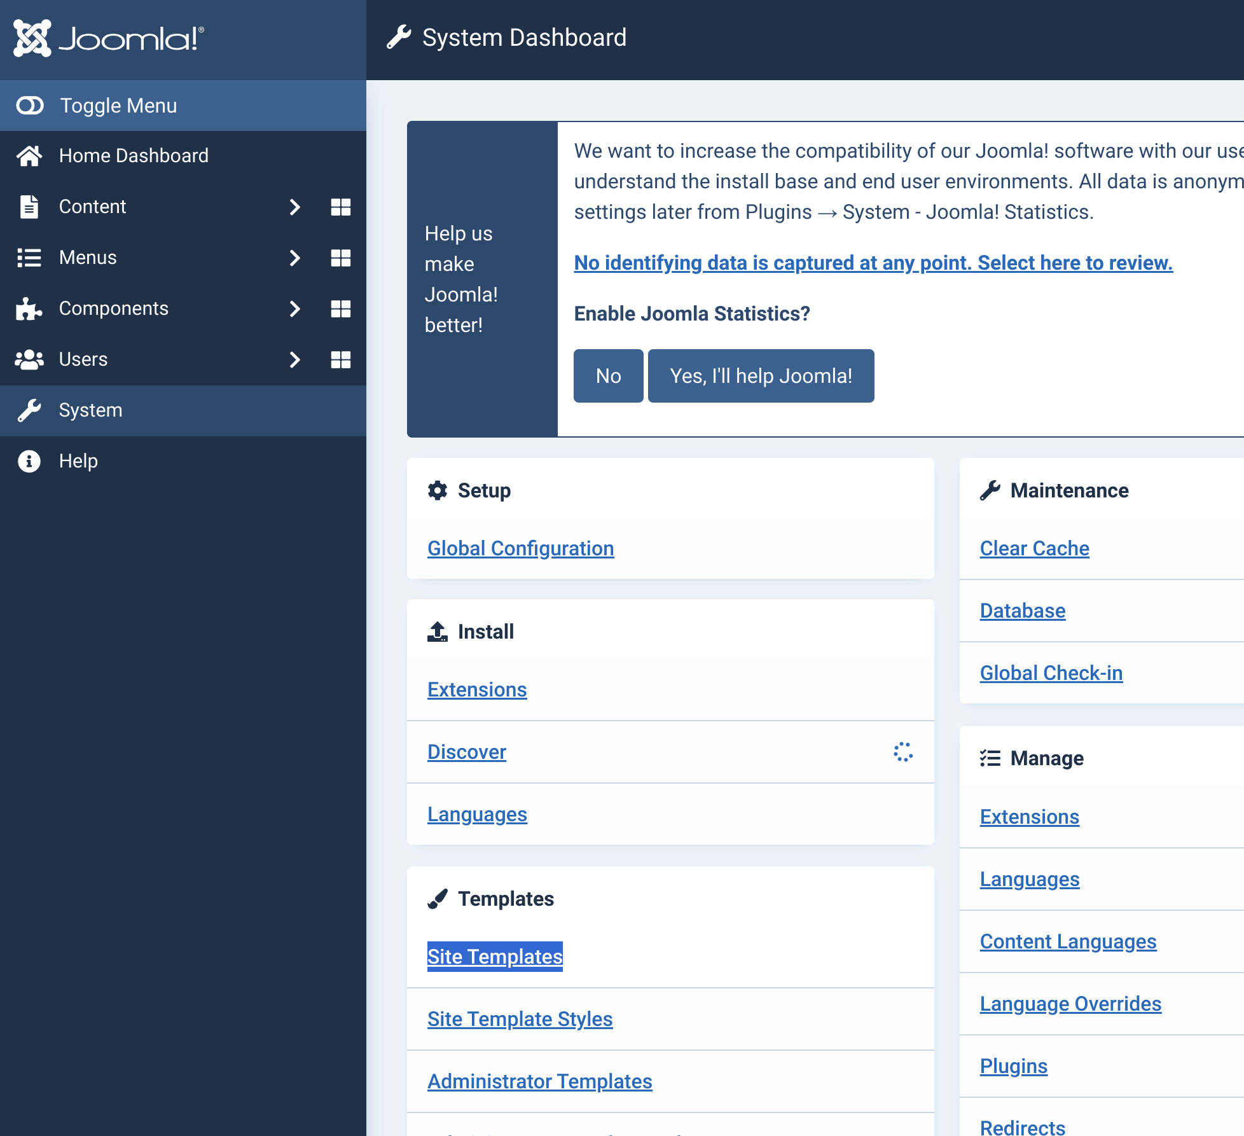Click the Menus list icon
This screenshot has width=1244, height=1136.
point(29,258)
